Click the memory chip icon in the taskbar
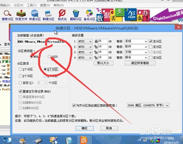Viewport: 183px width, 144px height. [x=38, y=141]
